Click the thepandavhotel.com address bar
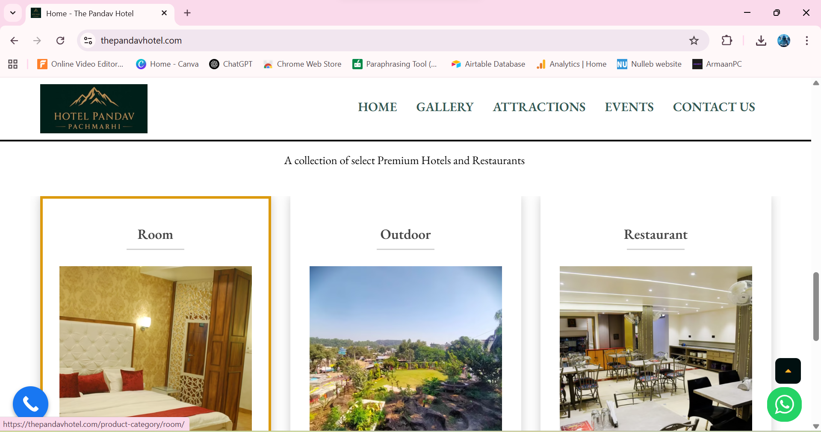The width and height of the screenshot is (821, 432). [385, 41]
